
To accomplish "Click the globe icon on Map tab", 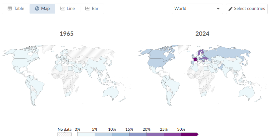I will (37, 9).
